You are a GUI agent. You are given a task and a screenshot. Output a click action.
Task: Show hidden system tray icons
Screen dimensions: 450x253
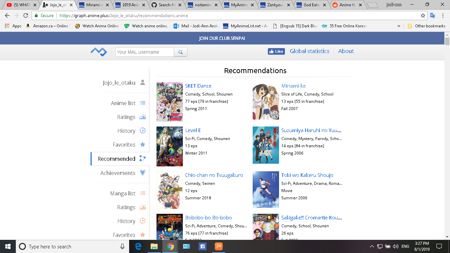(x=372, y=246)
